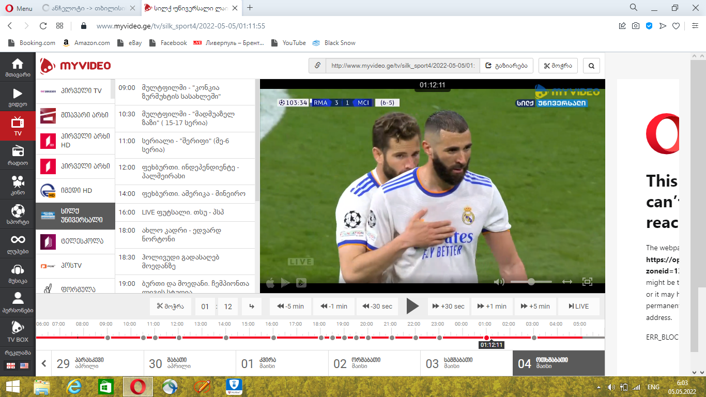Open the Sport section with the soccer ball icon
The height and width of the screenshot is (397, 706).
point(18,215)
